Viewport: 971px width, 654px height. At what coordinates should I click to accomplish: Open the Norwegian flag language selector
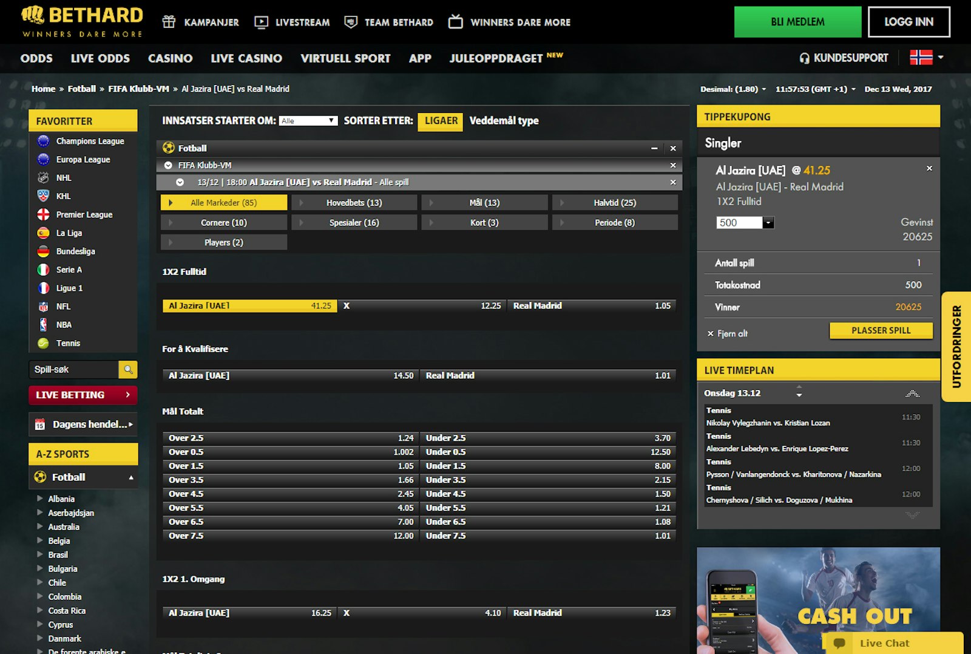tap(926, 58)
